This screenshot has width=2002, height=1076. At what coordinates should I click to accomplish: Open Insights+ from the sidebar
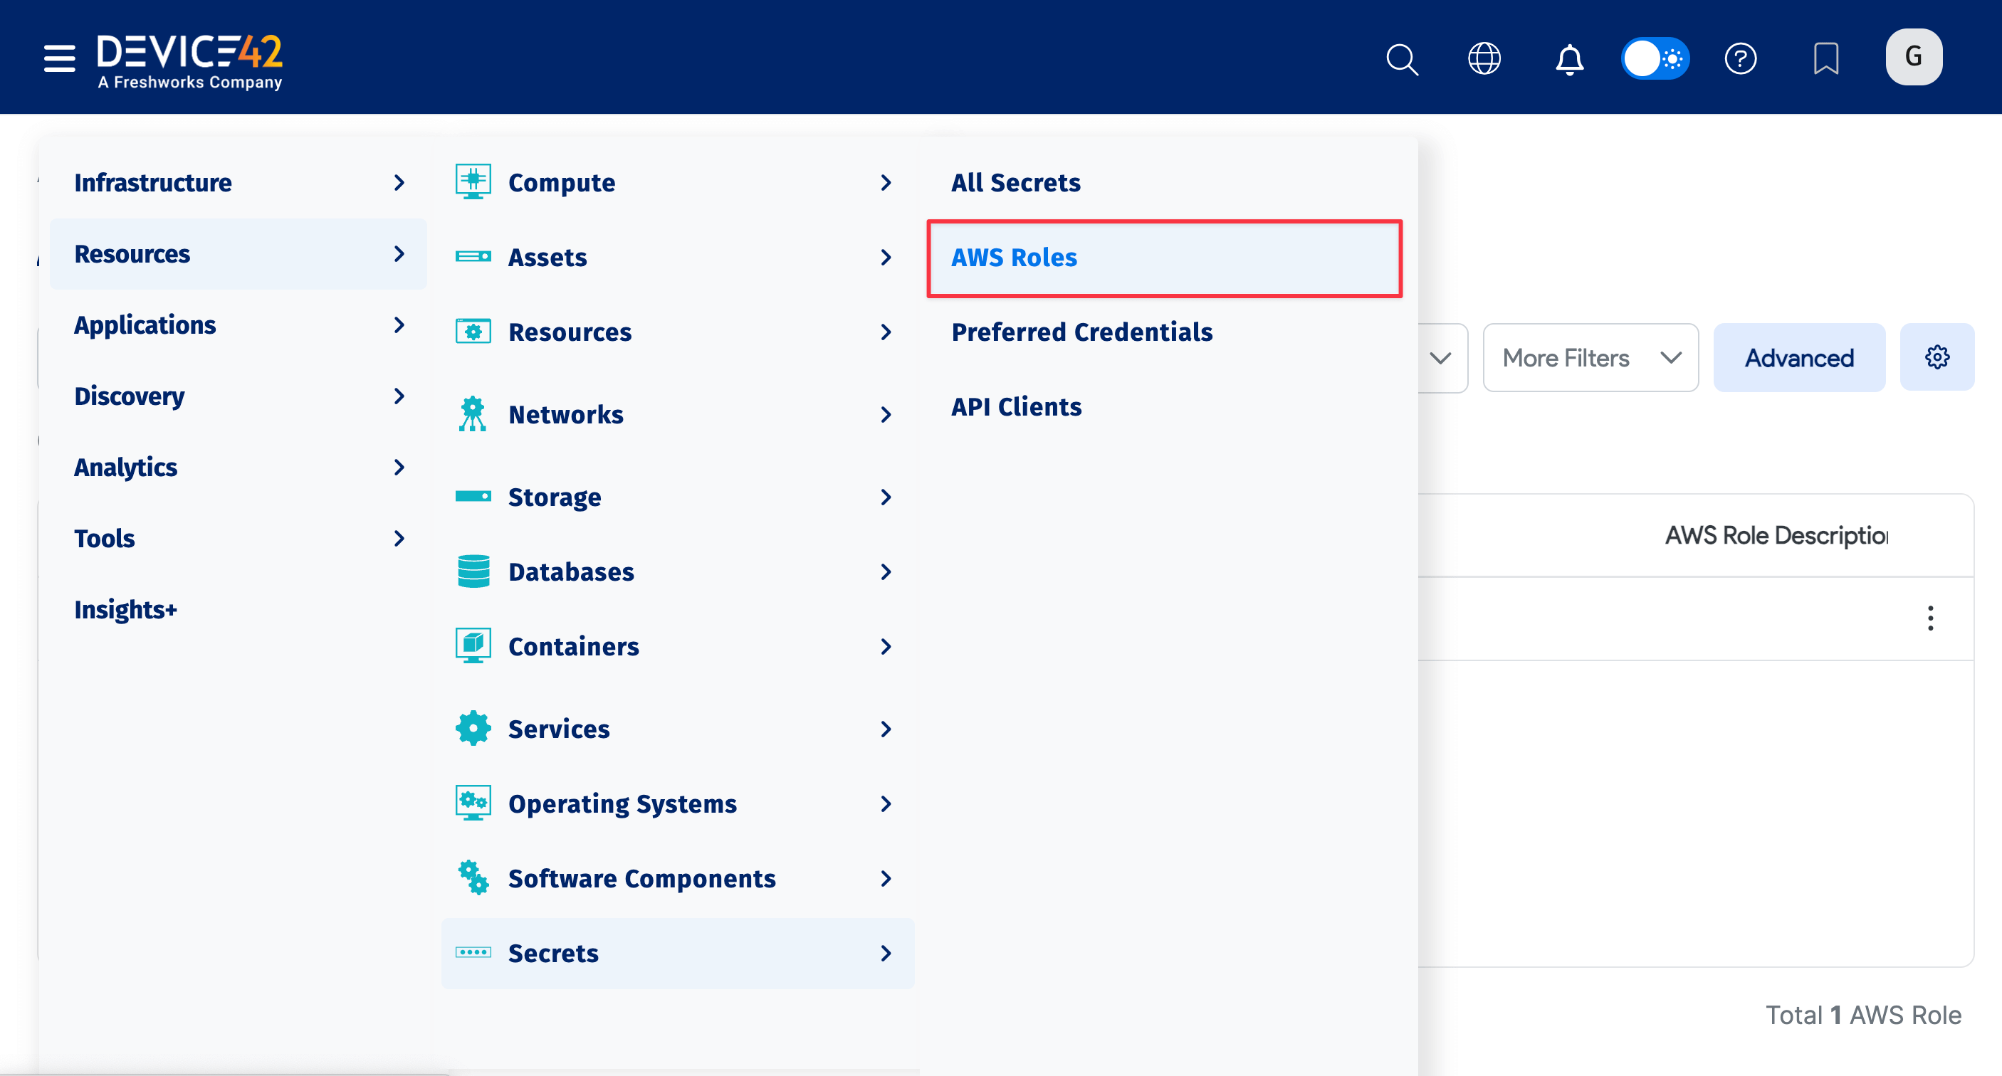tap(125, 610)
